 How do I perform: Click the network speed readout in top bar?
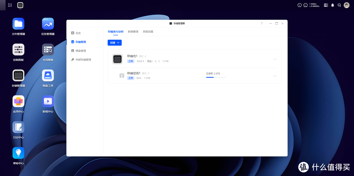click(314, 5)
